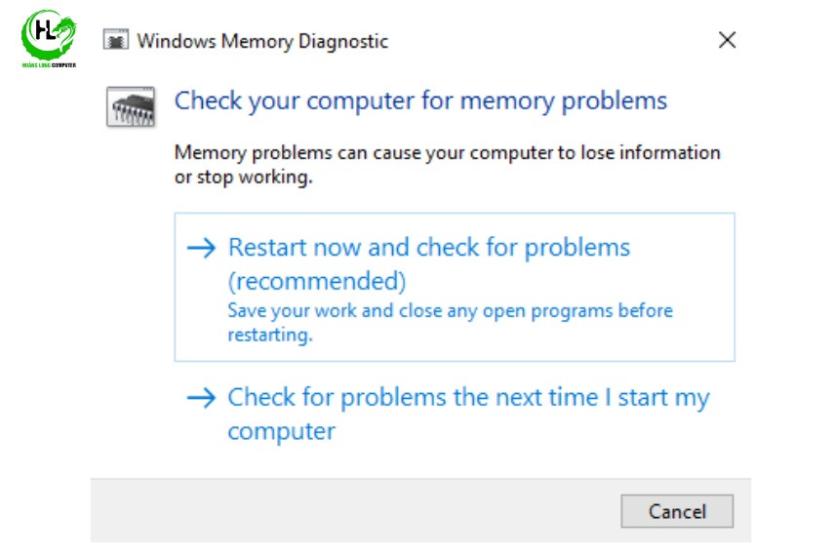This screenshot has width=834, height=556.
Task: Click the HL letters inside the green logo
Action: click(x=45, y=30)
